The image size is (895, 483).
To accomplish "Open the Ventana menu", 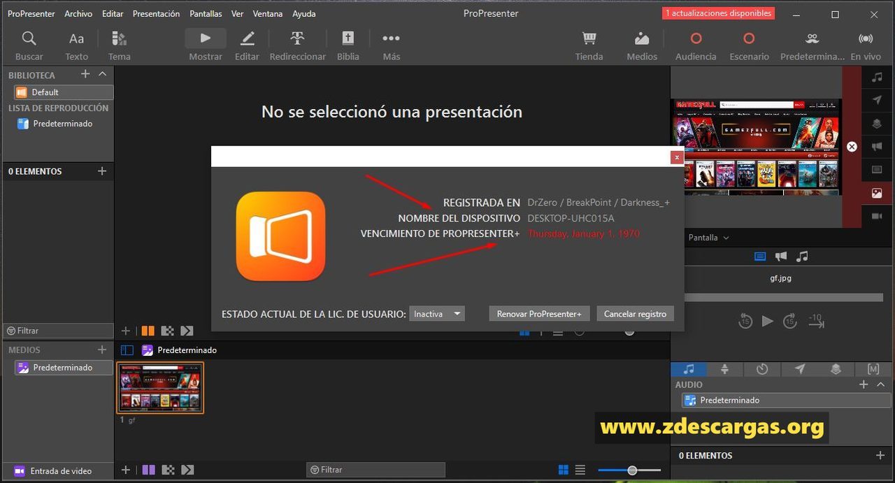I will pos(268,13).
